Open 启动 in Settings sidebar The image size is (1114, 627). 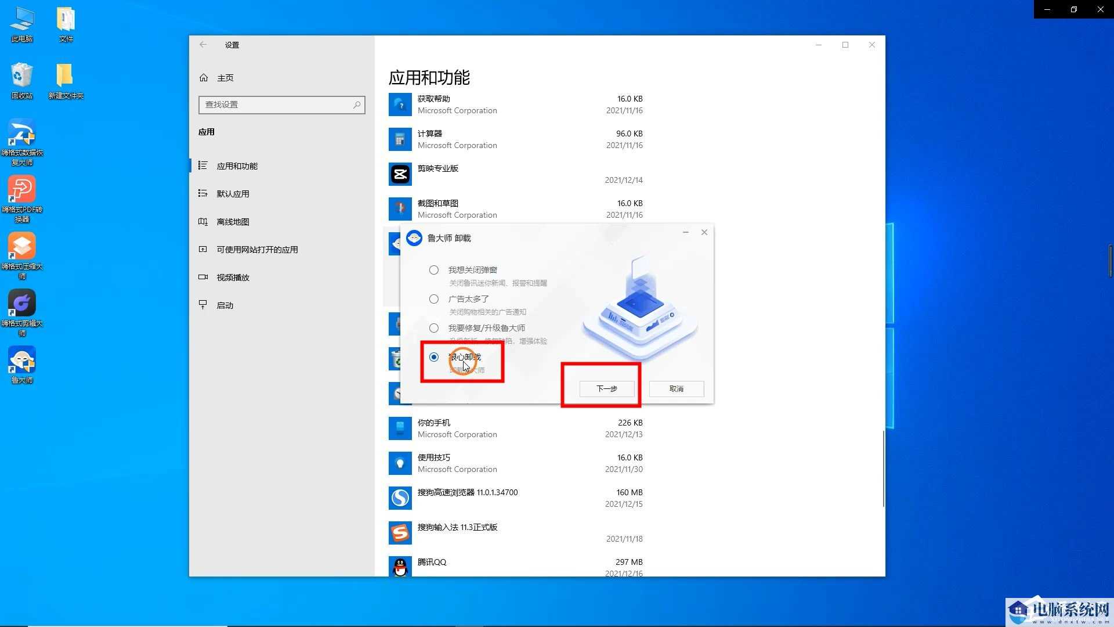tap(282, 305)
